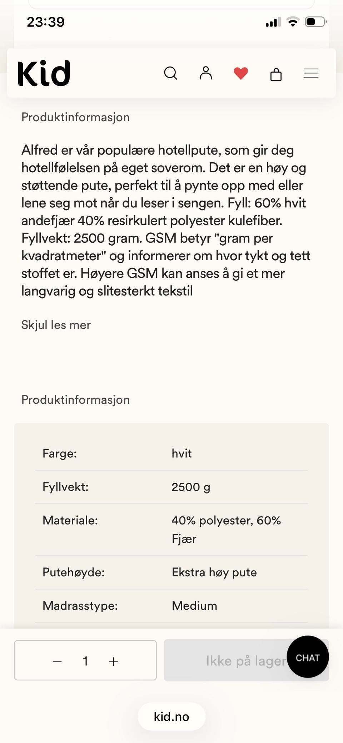Go to the home page via the Kid logo
This screenshot has height=743, width=343.
[x=44, y=73]
